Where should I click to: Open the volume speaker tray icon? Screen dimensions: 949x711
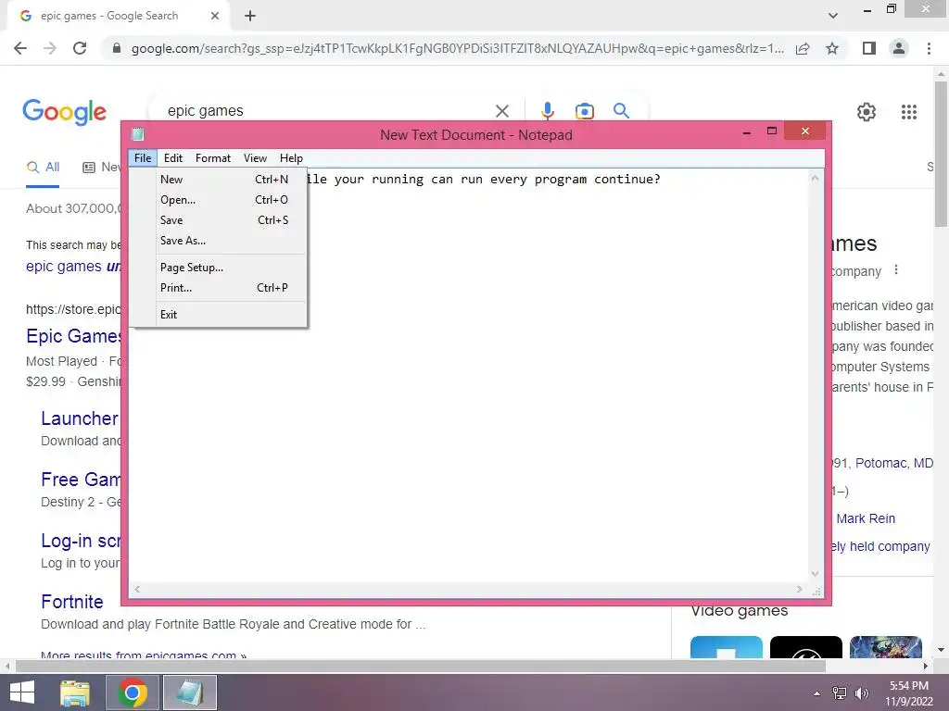(862, 693)
